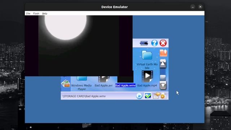Select the Bad Apple.mp4 video file icon

point(147,76)
